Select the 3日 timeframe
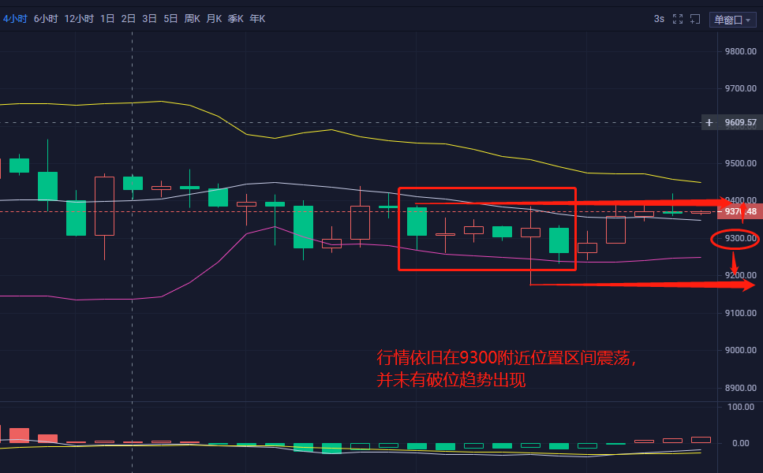 (x=148, y=18)
